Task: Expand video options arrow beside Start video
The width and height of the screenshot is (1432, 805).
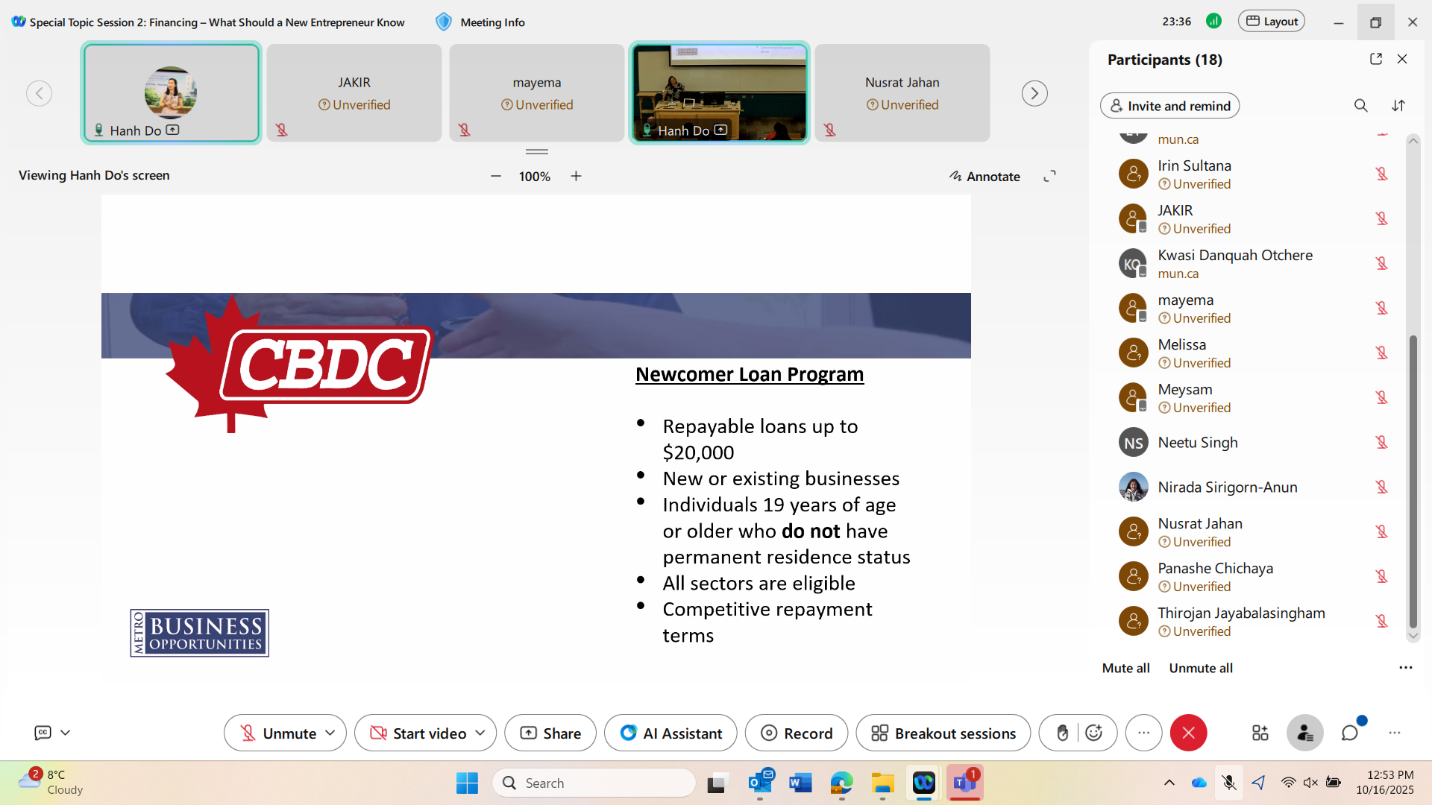Action: (x=480, y=733)
